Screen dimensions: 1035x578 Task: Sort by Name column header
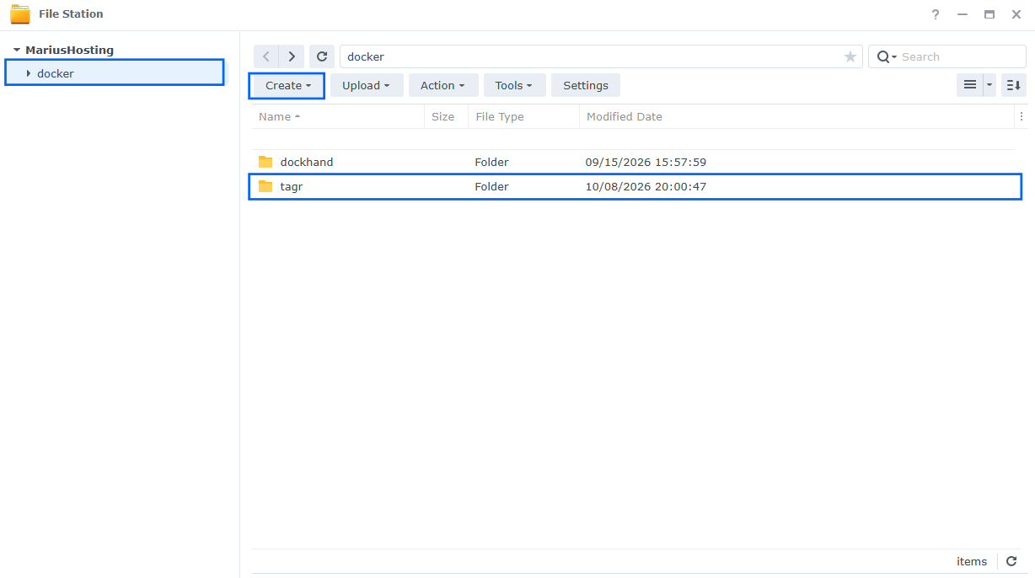pyautogui.click(x=338, y=116)
